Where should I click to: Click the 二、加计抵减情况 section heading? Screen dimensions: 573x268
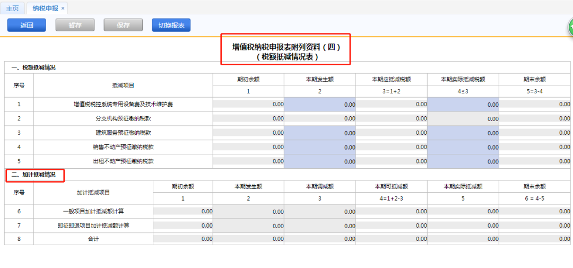pos(33,175)
